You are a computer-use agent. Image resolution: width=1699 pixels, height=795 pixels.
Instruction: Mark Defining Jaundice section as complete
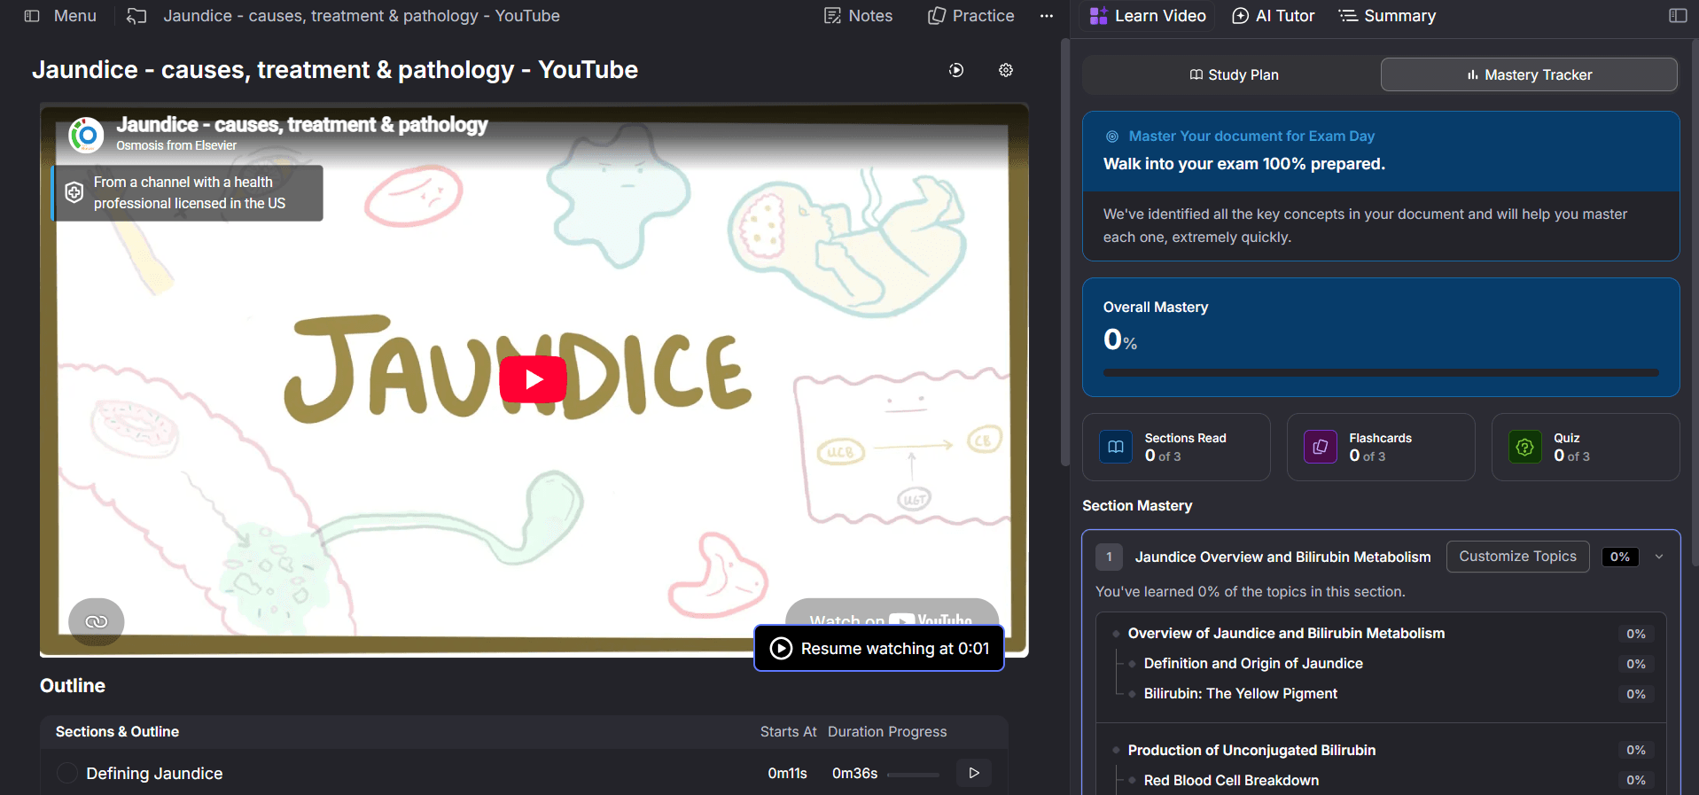coord(66,773)
